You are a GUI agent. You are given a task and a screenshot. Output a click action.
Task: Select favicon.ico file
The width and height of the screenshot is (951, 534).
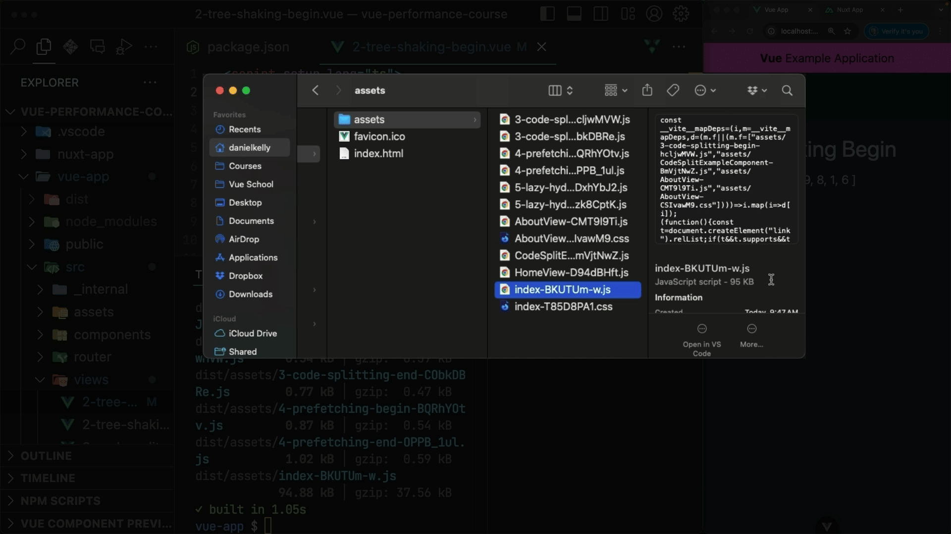(407, 136)
